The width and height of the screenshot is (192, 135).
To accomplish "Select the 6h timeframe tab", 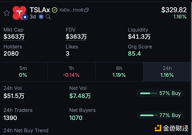I will pyautogui.click(x=119, y=72).
